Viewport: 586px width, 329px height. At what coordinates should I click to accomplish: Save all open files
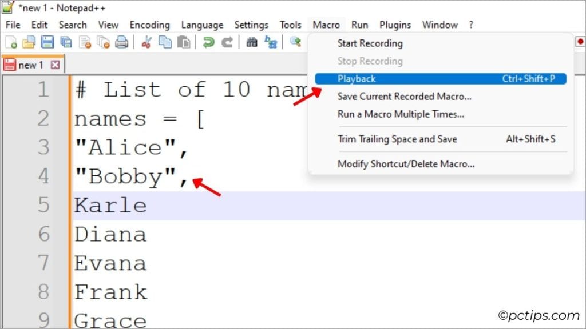tap(68, 42)
